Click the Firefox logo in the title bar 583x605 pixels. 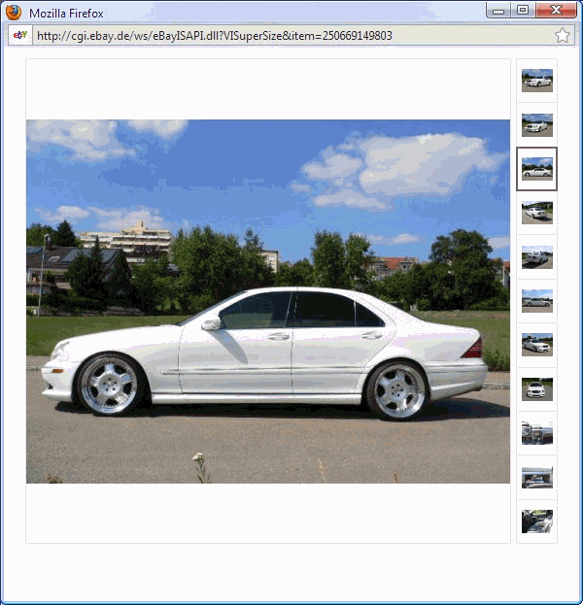point(14,13)
